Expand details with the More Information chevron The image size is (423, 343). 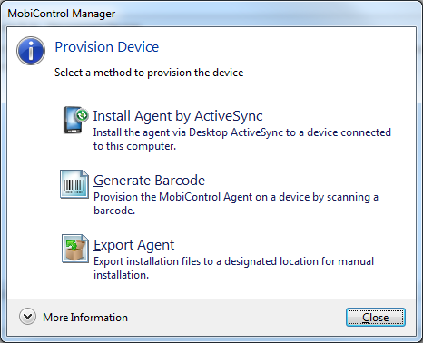[x=27, y=317]
